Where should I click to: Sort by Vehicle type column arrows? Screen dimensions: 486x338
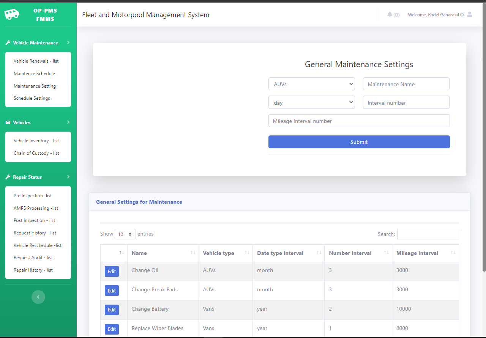click(247, 253)
